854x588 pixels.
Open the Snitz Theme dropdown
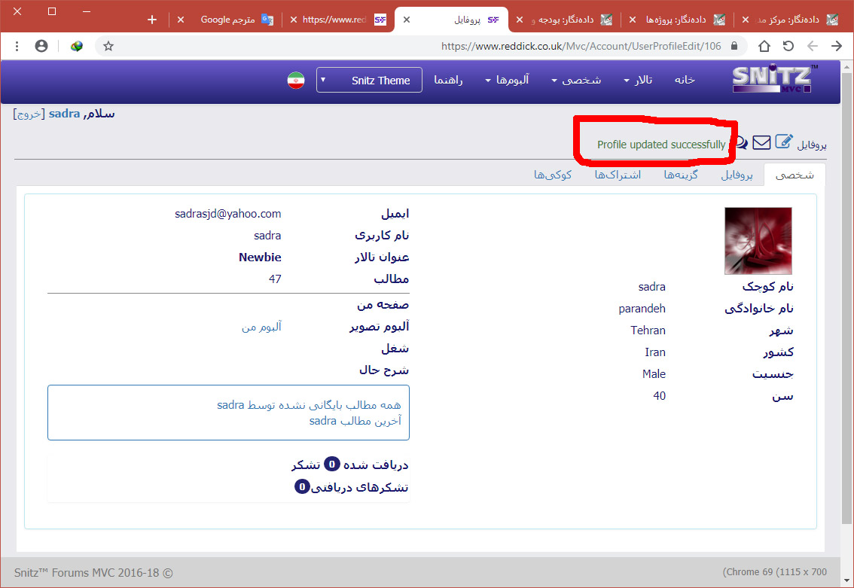coord(369,80)
